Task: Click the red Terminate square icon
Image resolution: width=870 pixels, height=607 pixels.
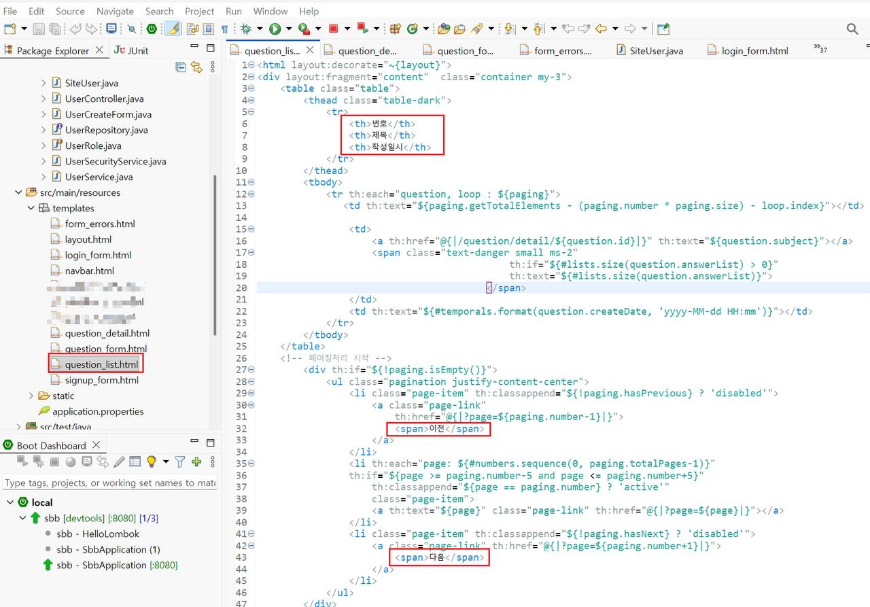Action: [333, 29]
